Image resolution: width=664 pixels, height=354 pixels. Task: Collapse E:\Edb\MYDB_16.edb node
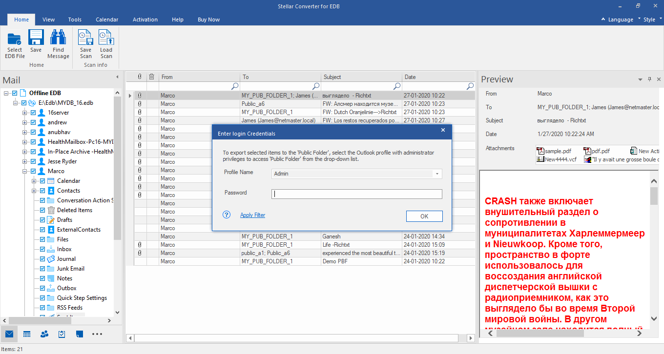(15, 103)
